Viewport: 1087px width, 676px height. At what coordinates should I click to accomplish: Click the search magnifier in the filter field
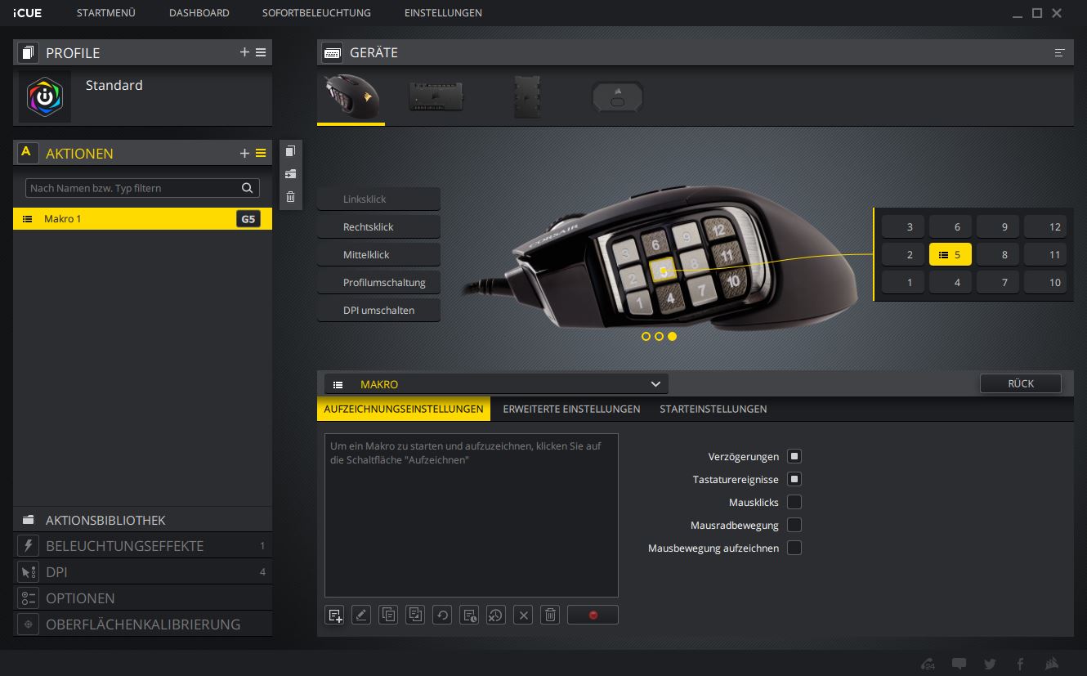tap(247, 188)
